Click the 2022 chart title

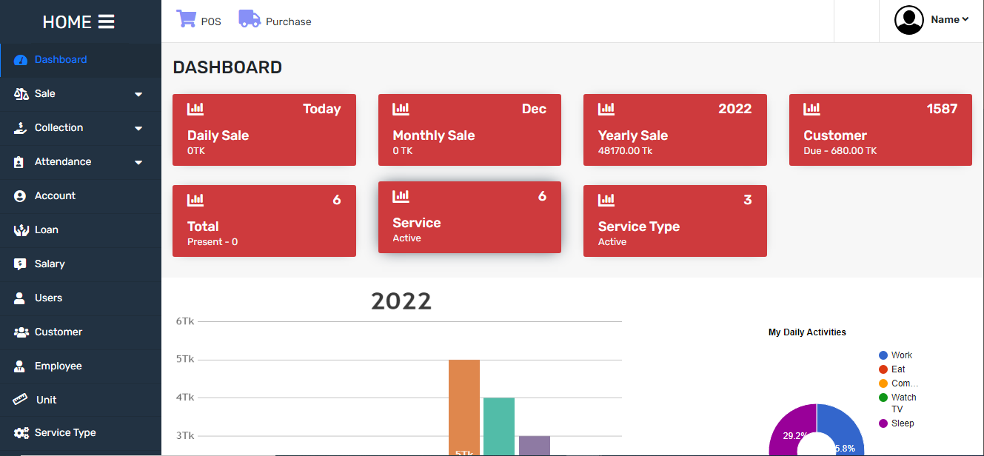click(401, 301)
